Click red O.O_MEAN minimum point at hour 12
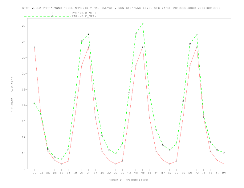 pyautogui.click(x=62, y=164)
